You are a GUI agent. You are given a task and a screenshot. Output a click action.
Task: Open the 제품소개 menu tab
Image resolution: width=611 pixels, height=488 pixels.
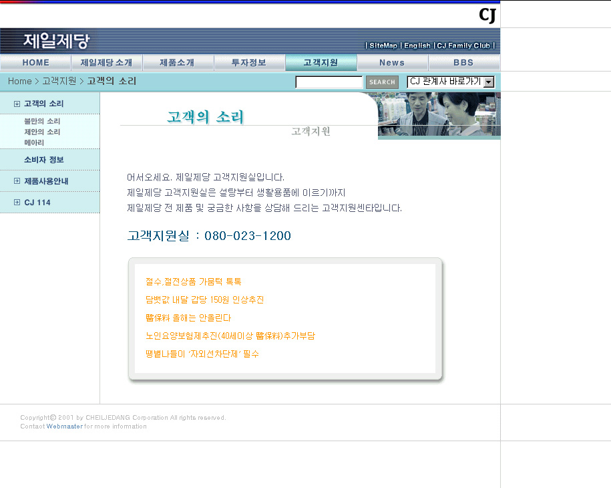pyautogui.click(x=178, y=62)
